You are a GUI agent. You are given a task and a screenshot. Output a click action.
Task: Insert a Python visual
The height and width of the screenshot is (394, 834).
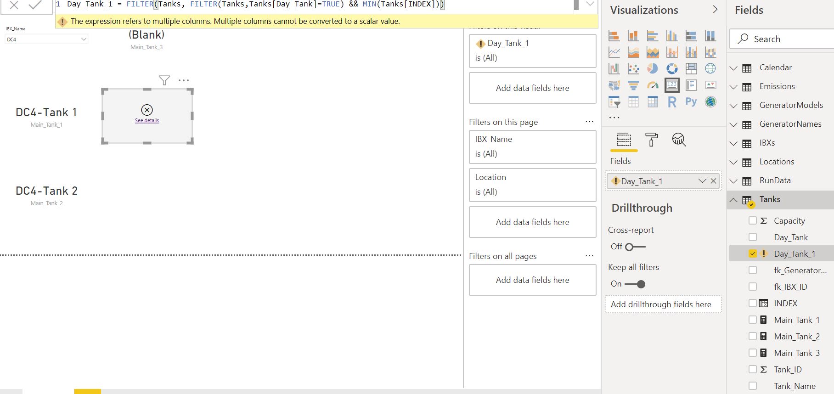[x=691, y=102]
